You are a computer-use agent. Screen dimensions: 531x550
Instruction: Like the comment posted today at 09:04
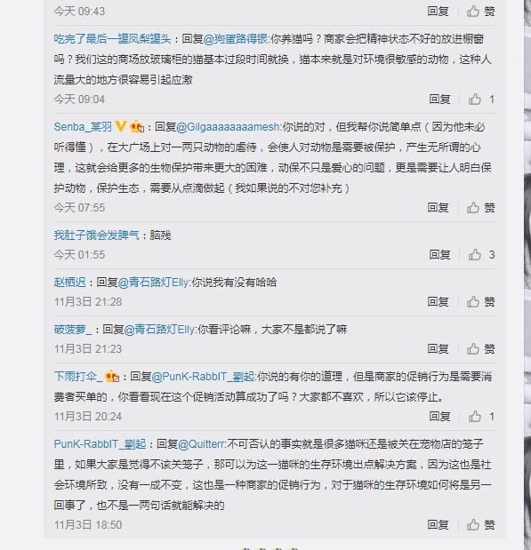[x=481, y=100]
